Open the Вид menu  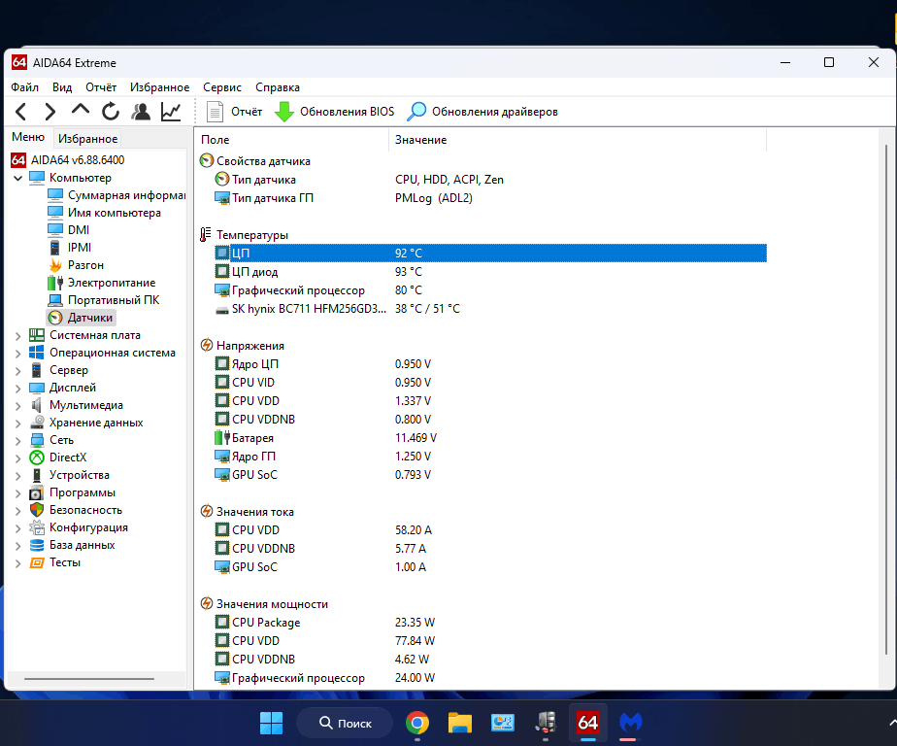click(62, 87)
